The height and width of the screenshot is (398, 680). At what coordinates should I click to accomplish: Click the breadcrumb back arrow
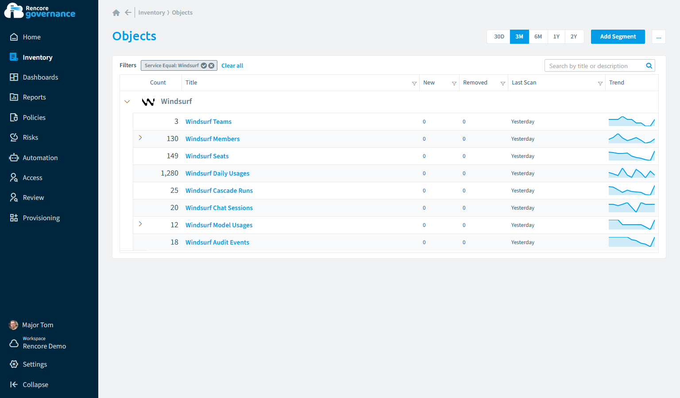coord(128,12)
